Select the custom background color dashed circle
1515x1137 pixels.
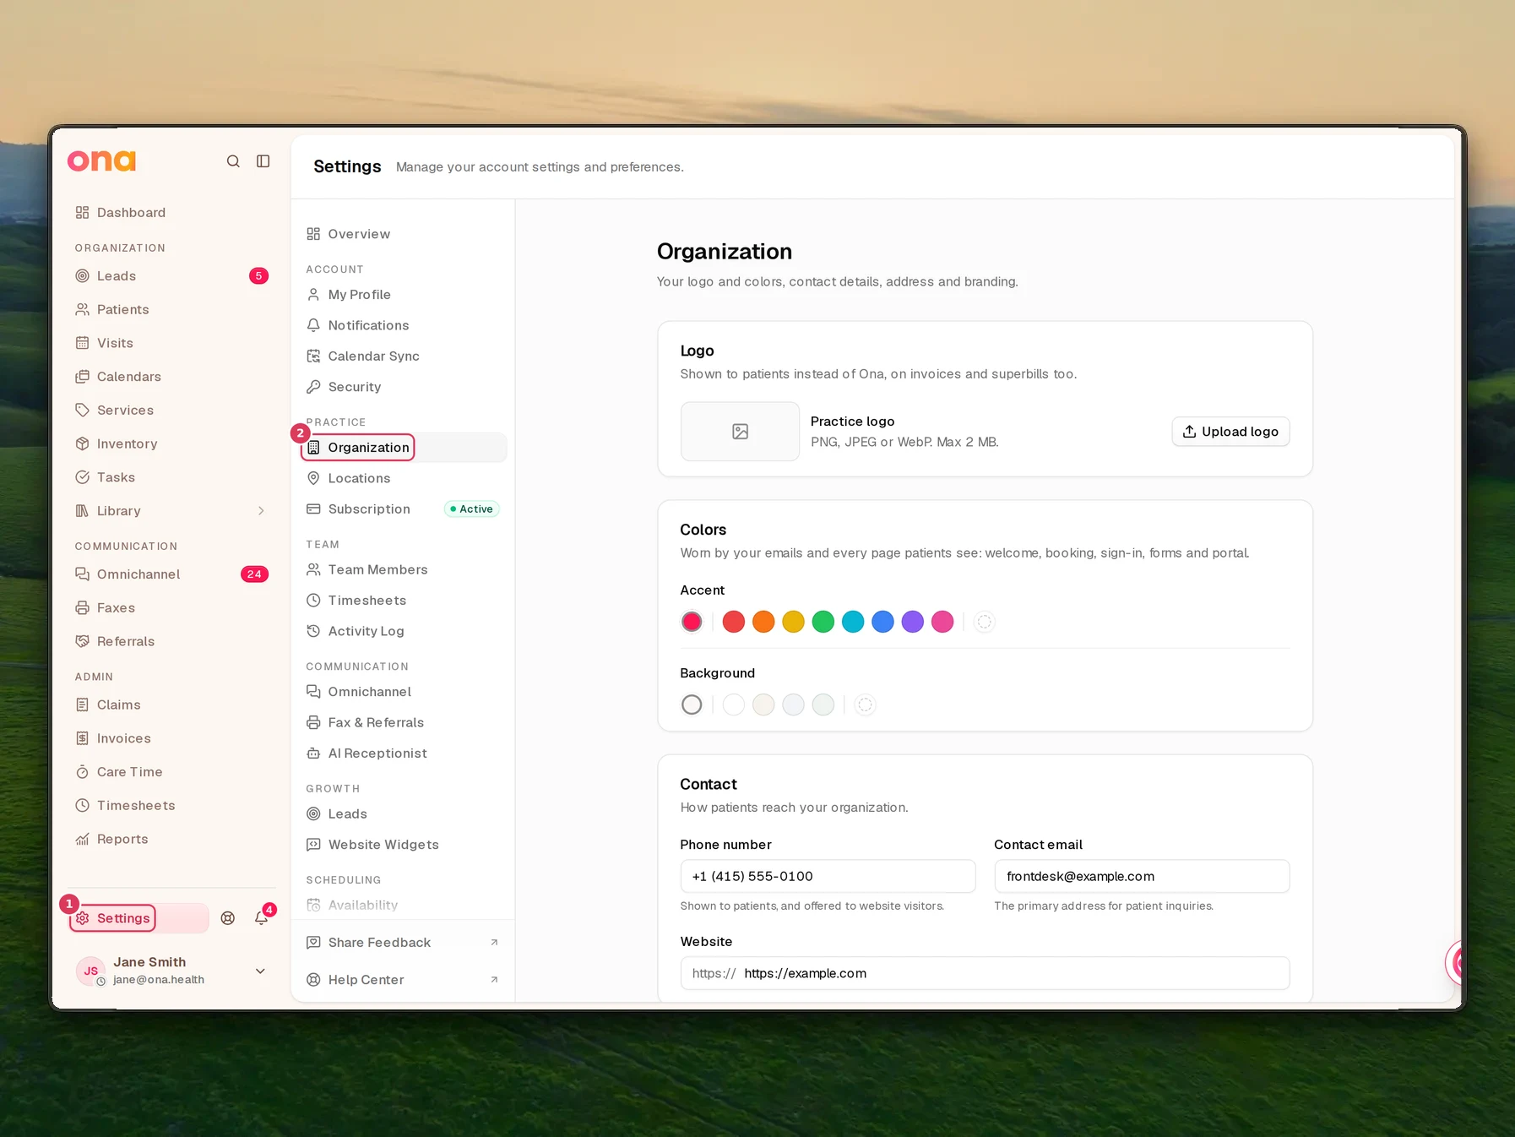click(x=865, y=705)
